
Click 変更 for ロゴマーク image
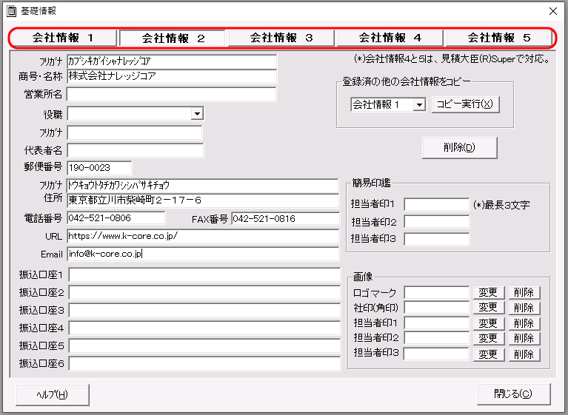click(488, 292)
